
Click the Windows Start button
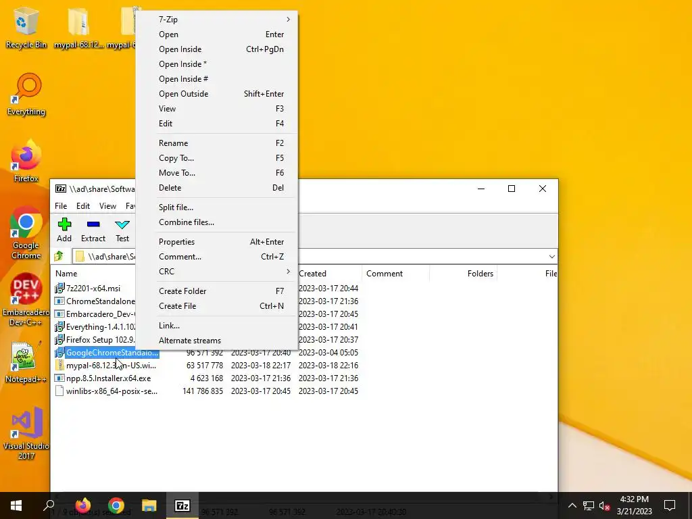[x=16, y=505]
